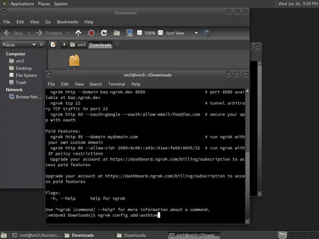This screenshot has height=239, width=319.
Task: Open the Terminal menu in terminal
Action: tap(117, 84)
